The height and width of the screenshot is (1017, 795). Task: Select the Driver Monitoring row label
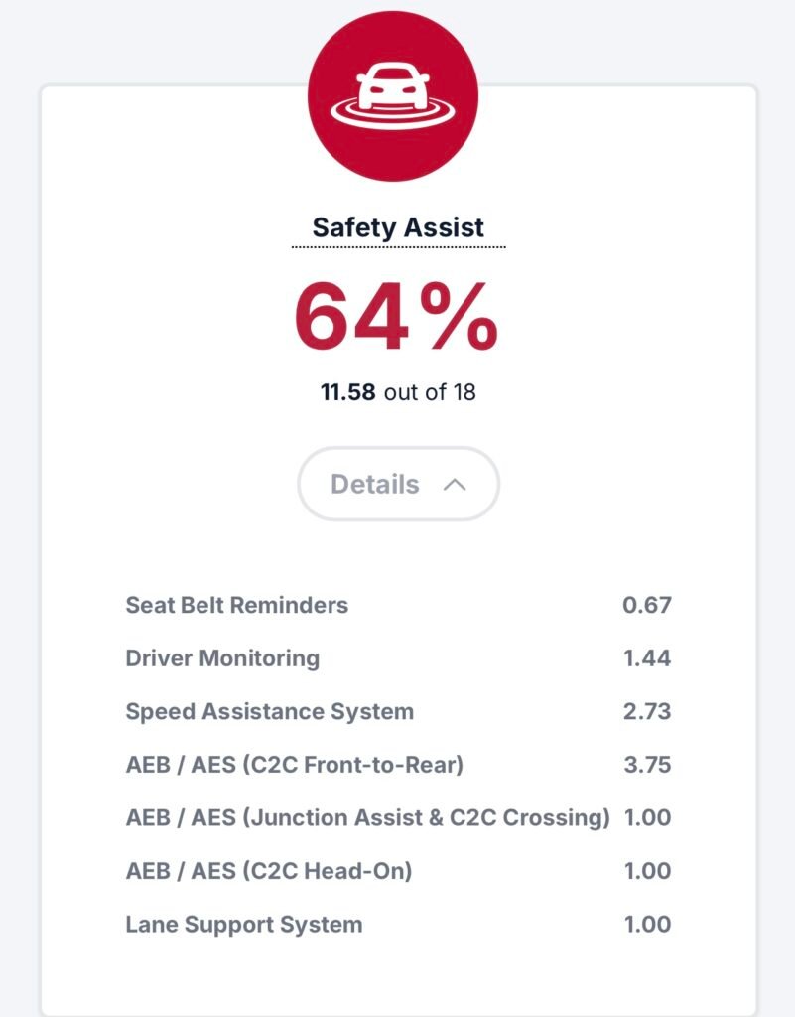[222, 657]
